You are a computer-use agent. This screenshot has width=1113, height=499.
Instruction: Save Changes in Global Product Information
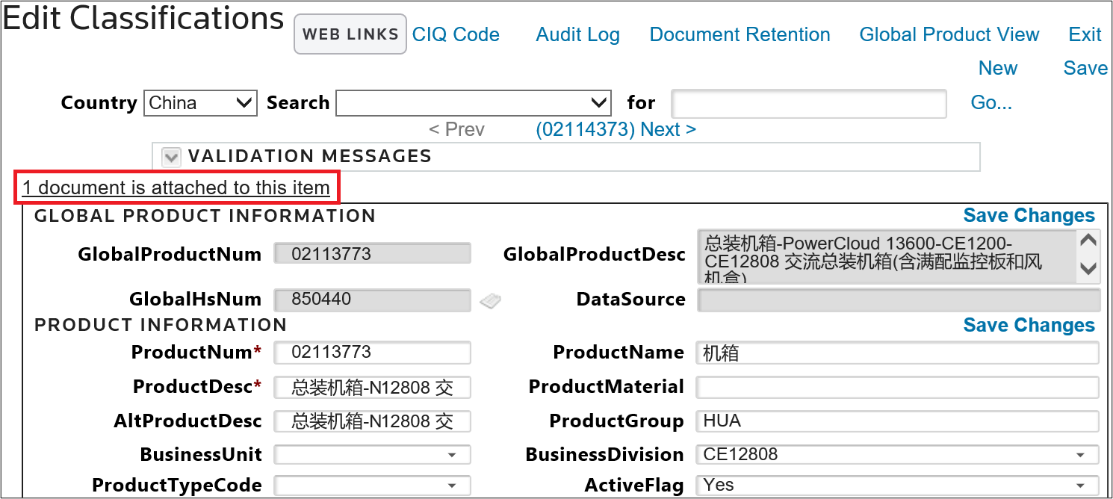(1029, 215)
